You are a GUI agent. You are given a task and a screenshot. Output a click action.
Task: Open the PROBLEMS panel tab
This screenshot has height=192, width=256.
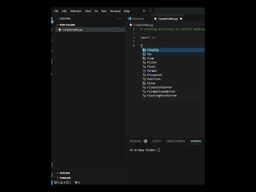point(135,141)
